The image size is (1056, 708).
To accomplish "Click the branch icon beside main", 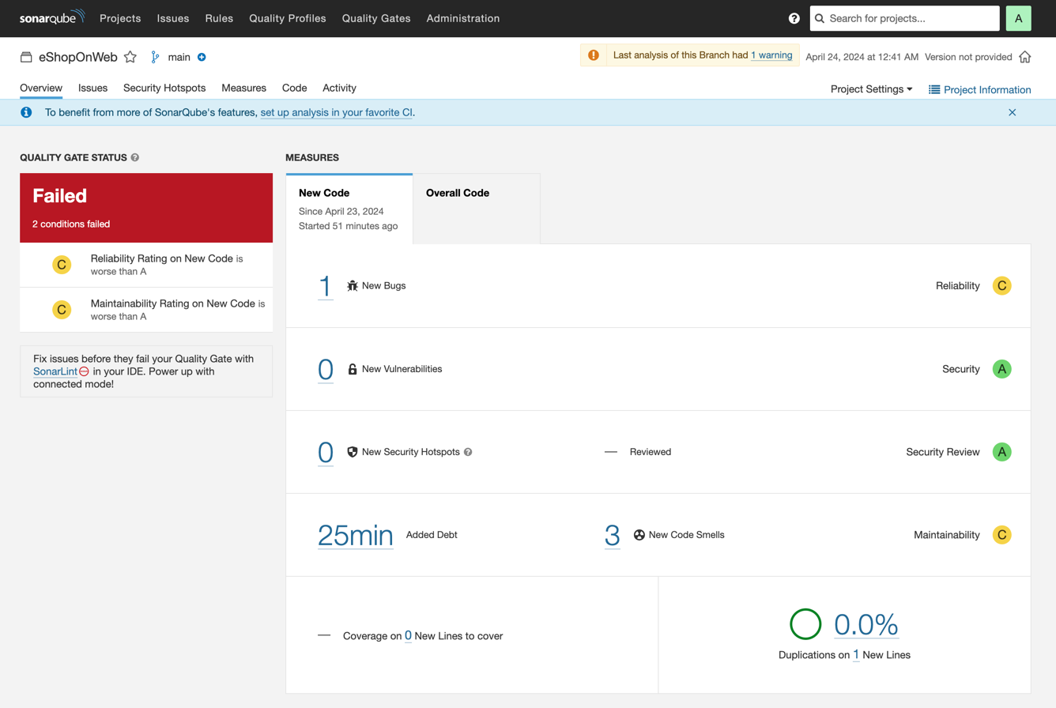I will pyautogui.click(x=155, y=57).
